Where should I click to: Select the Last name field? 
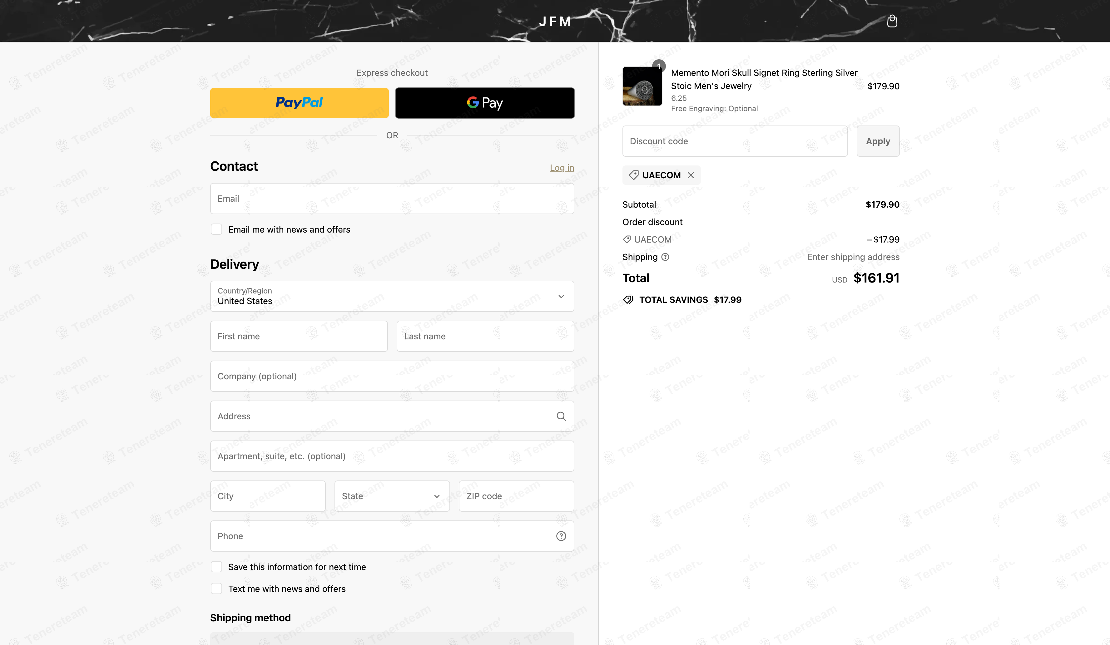(x=485, y=336)
